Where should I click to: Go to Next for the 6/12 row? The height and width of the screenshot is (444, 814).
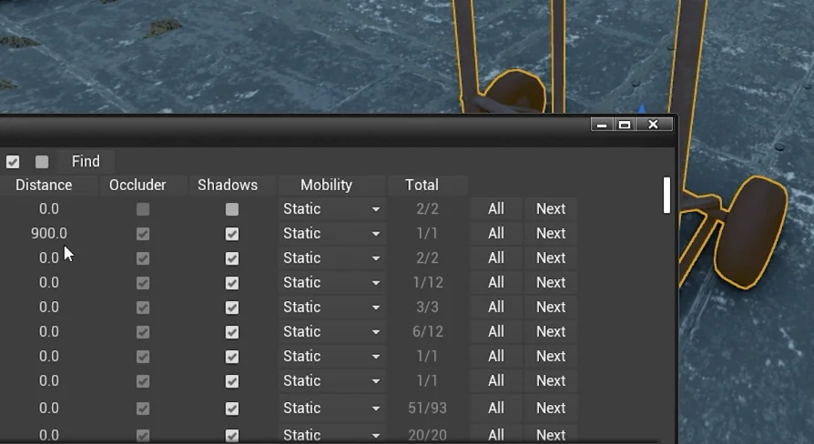point(551,331)
